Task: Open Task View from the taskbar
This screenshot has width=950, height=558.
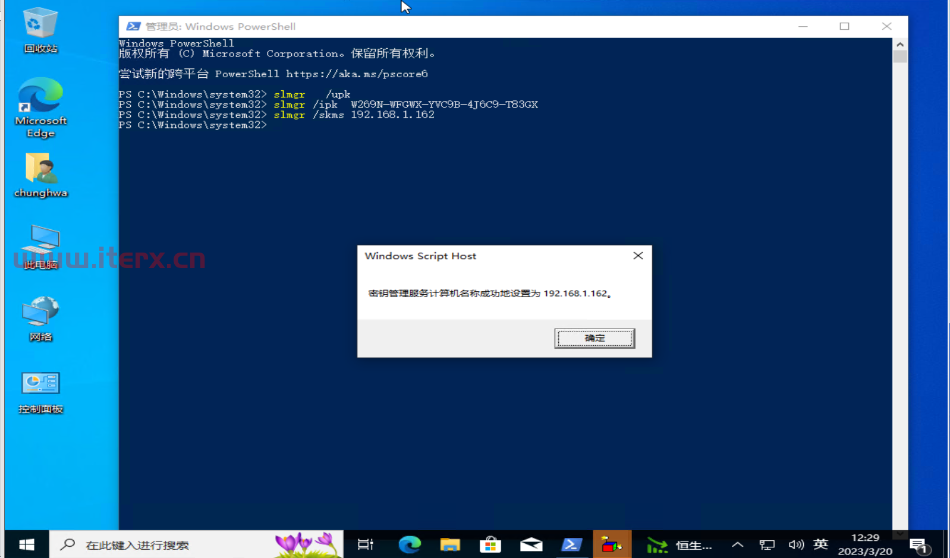Action: (366, 544)
